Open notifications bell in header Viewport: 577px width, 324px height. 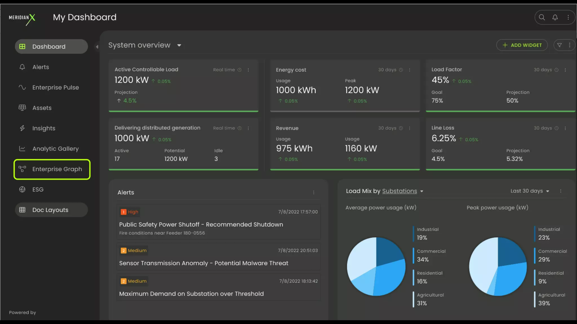(555, 17)
